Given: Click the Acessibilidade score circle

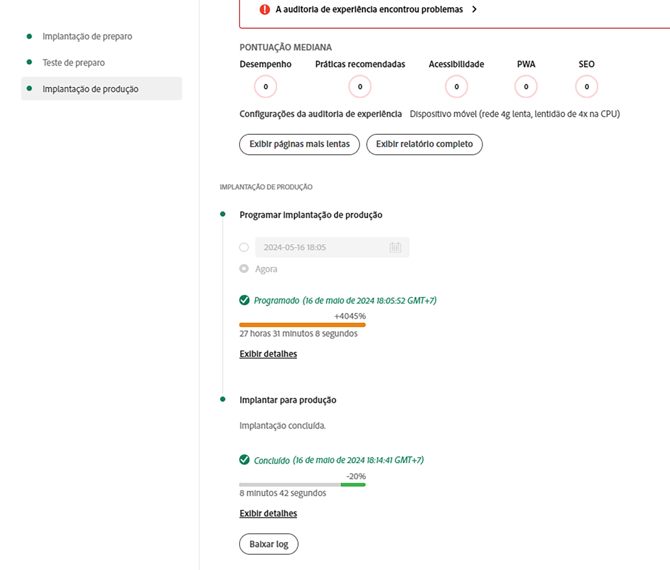Looking at the screenshot, I should [456, 87].
